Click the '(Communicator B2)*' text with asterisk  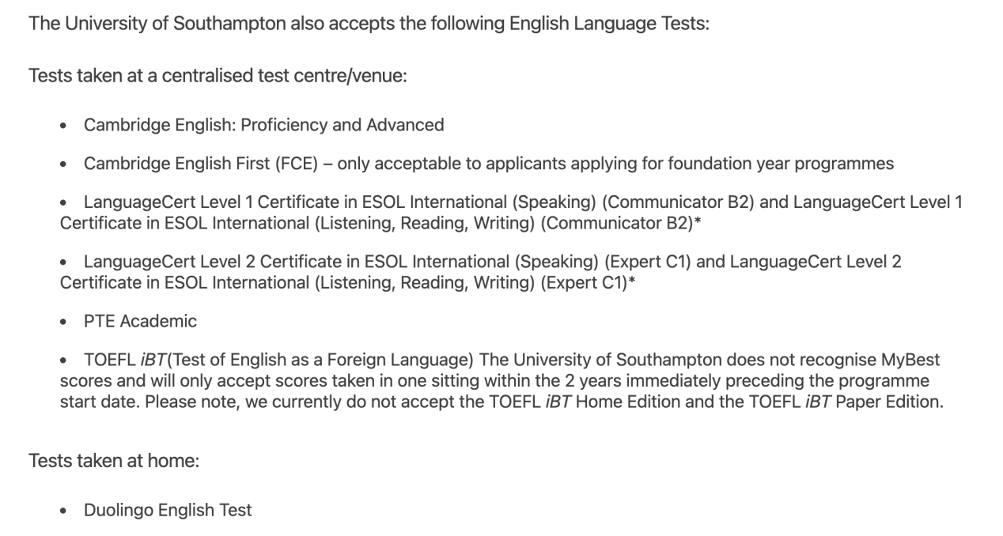pos(619,224)
